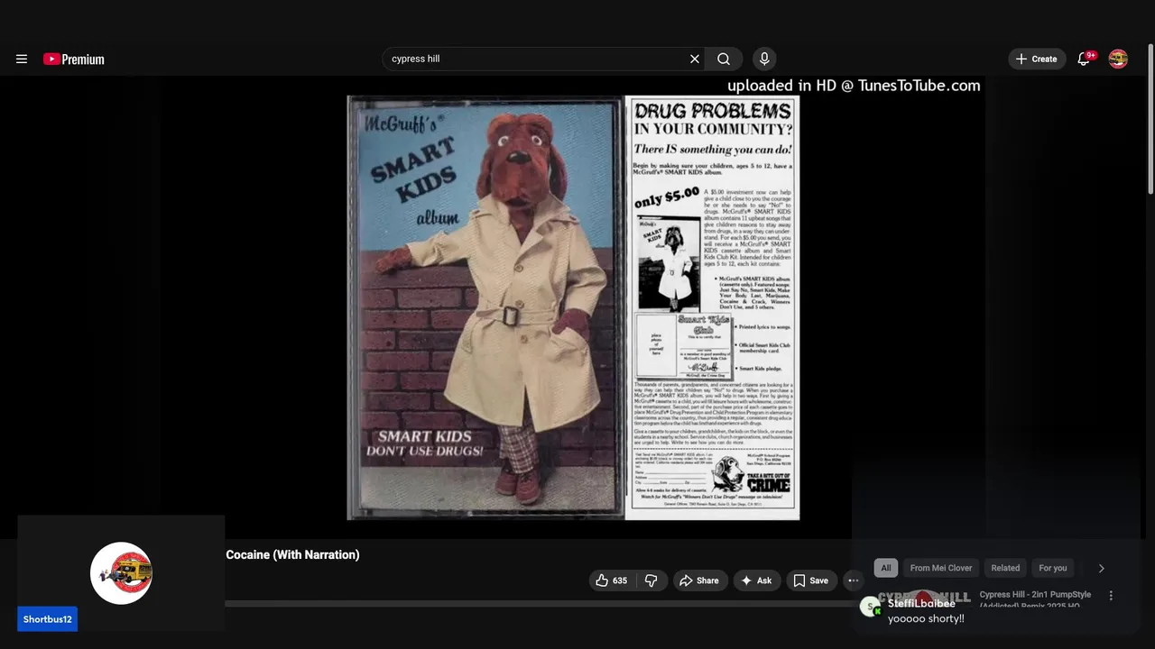Screen dimensions: 1155x649
Task: Click the Shortbus12 name label
Action: [47, 619]
